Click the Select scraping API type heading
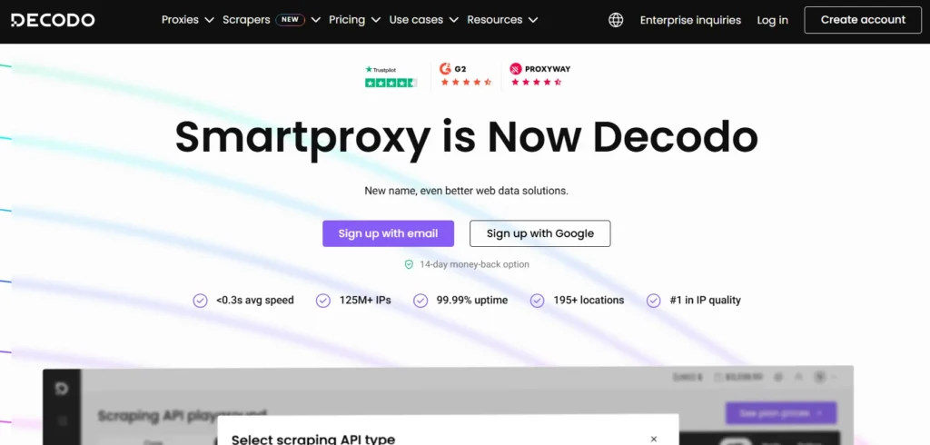This screenshot has width=930, height=445. pos(313,440)
